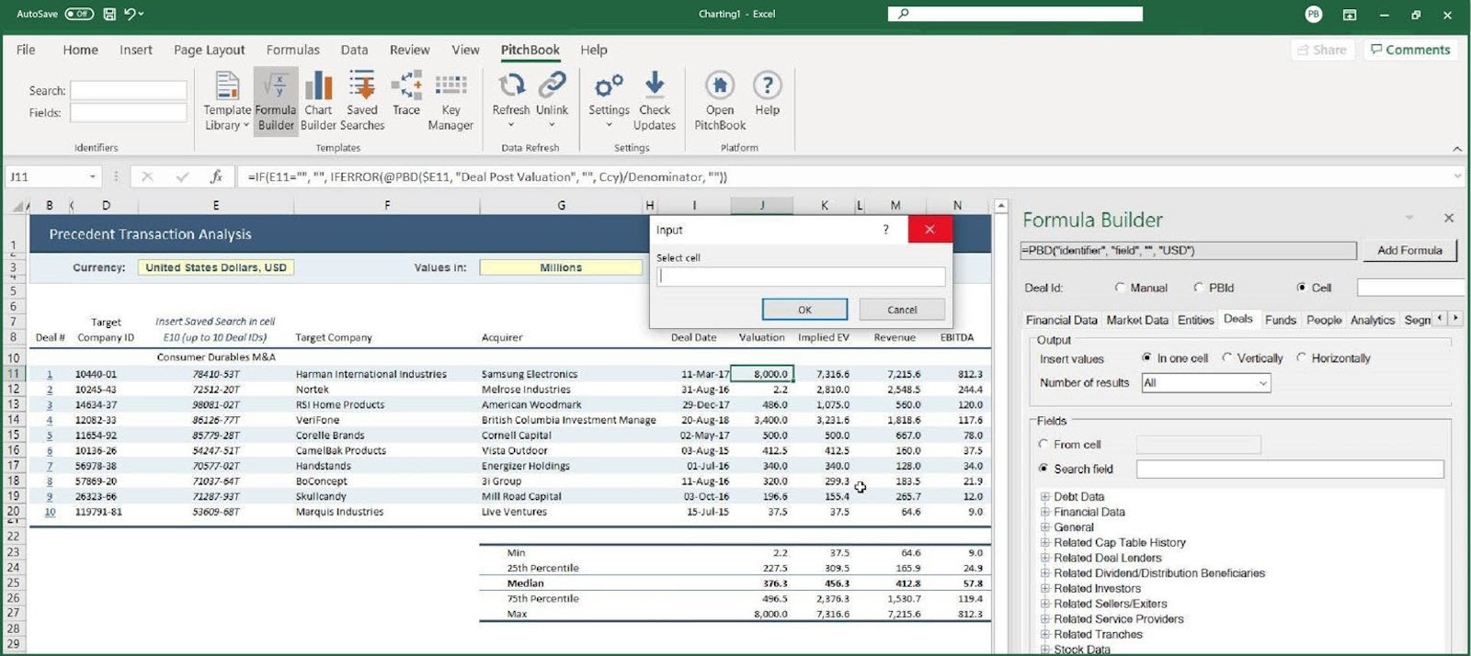1471x656 pixels.
Task: Expand the formula bar with the chevron
Action: [1457, 176]
